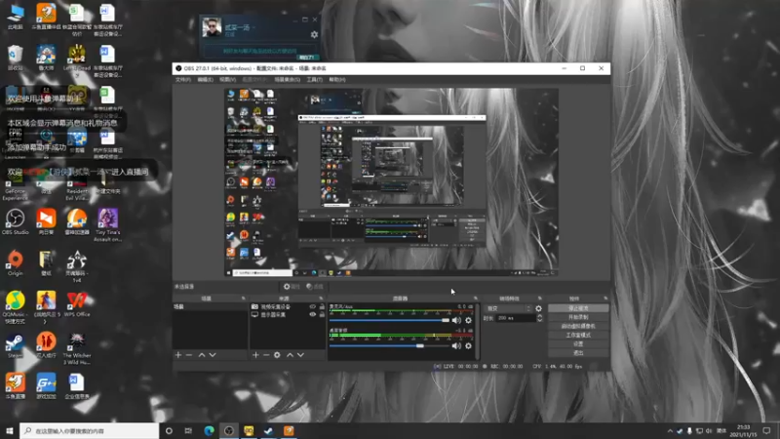Select the scene entry in the Scenes list
The height and width of the screenshot is (439, 780).
210,307
